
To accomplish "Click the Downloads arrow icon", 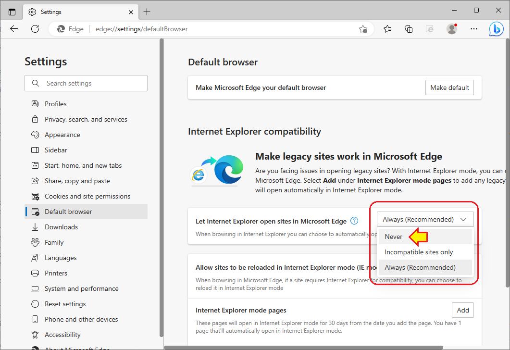I will [x=35, y=227].
